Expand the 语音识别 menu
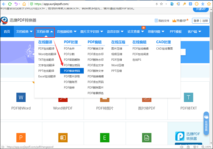Viewport: 213px width, 149px height. click(115, 32)
